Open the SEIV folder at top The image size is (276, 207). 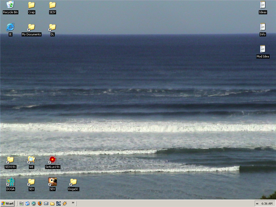coord(52,5)
